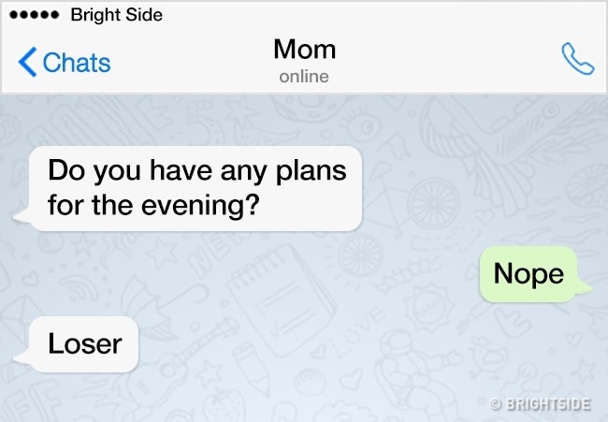Select the 'Loser' message bubble
608x422 pixels.
coord(84,344)
